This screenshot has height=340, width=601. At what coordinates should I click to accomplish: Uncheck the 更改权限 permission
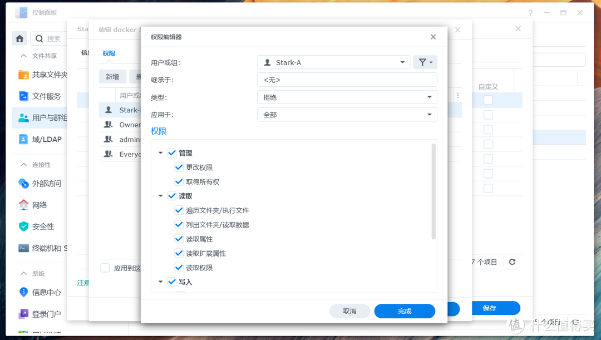tap(179, 167)
